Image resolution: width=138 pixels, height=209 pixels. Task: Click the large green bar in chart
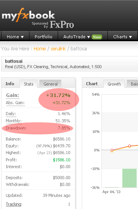tap(129, 178)
